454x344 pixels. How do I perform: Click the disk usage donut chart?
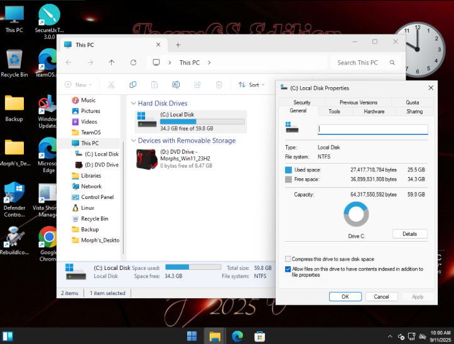[x=356, y=214]
